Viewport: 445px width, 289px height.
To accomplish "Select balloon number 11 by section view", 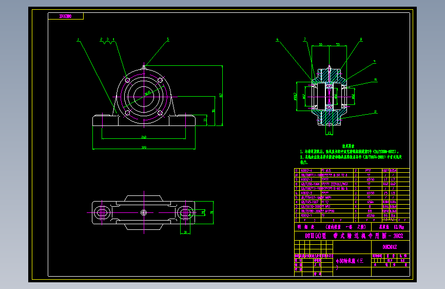I will [375, 112].
